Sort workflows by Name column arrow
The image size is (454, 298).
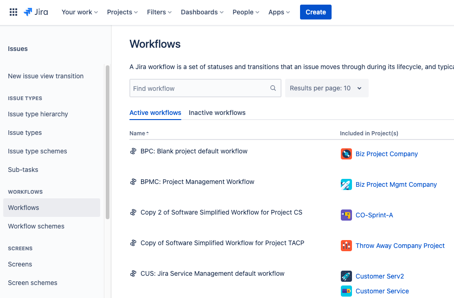(x=147, y=133)
